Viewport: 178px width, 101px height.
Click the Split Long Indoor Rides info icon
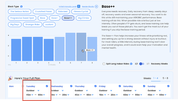coord(131,64)
